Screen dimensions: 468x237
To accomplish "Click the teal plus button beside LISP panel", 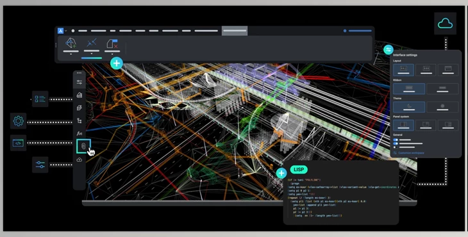I will pyautogui.click(x=281, y=173).
